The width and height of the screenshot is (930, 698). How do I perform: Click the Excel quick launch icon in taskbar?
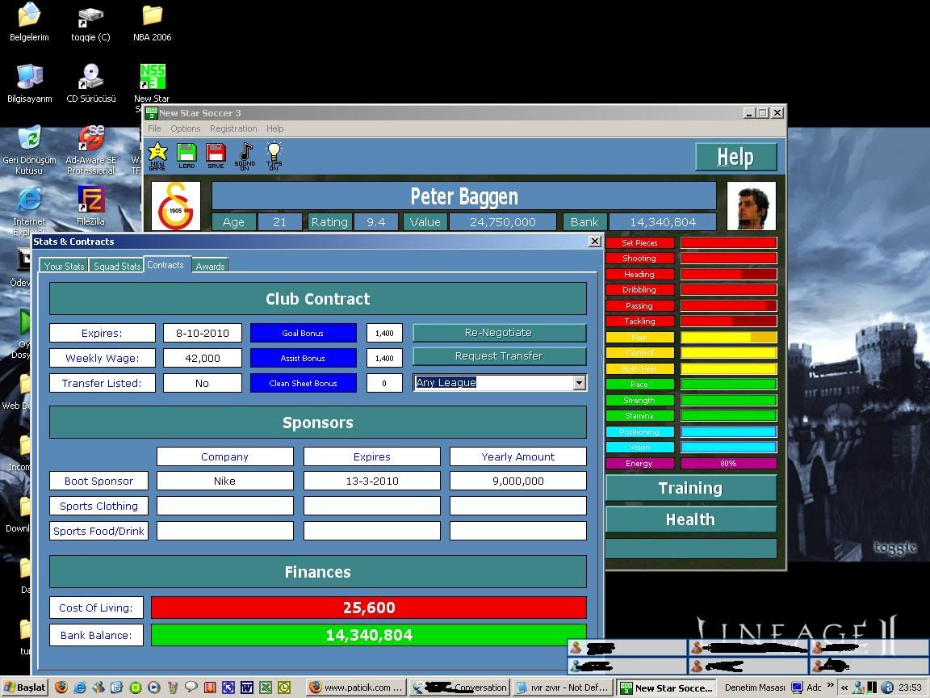click(x=266, y=687)
